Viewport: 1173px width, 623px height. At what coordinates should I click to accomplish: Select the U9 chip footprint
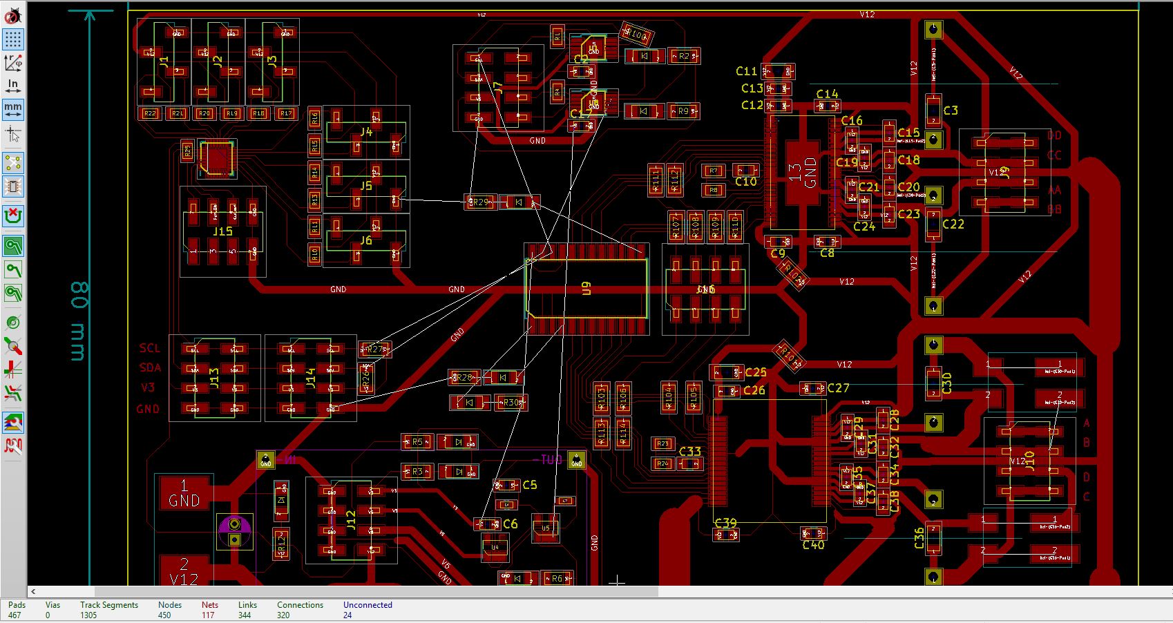pos(586,288)
